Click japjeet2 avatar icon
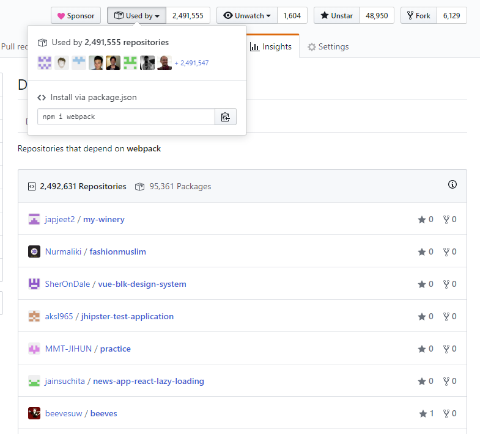 tap(34, 219)
